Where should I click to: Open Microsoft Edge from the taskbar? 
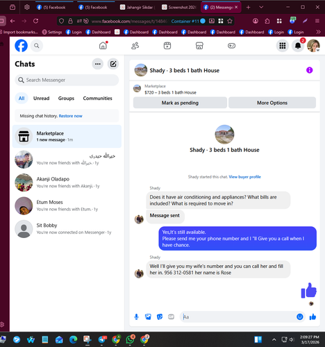coord(74,339)
